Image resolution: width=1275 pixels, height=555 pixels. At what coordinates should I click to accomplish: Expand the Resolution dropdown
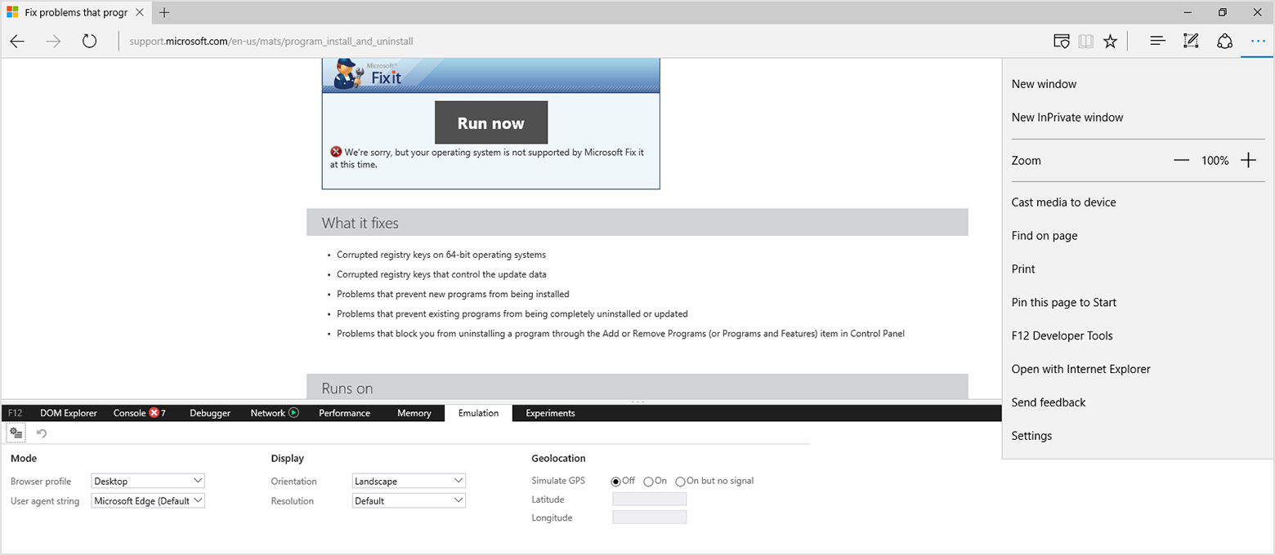(409, 501)
